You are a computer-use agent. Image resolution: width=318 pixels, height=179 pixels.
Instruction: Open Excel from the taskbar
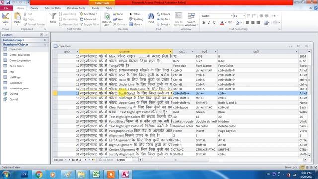(x=96, y=174)
